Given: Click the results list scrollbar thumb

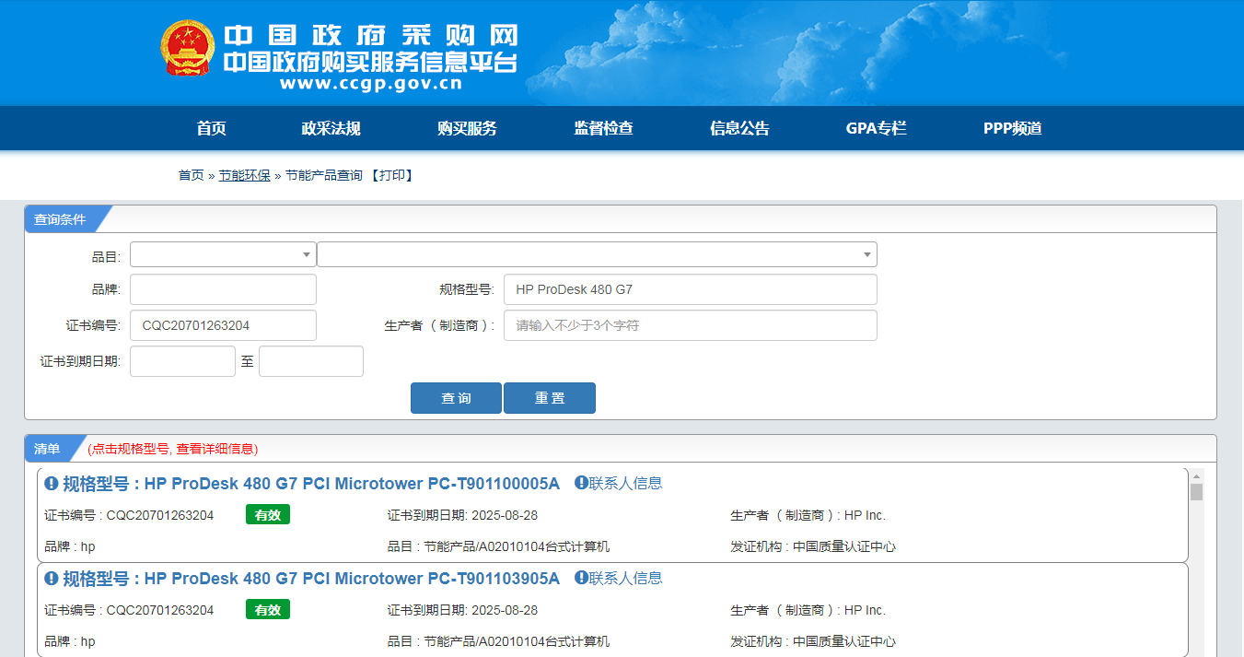Looking at the screenshot, I should [1196, 492].
